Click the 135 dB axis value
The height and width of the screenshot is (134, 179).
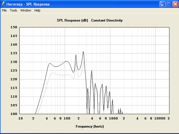[14, 53]
